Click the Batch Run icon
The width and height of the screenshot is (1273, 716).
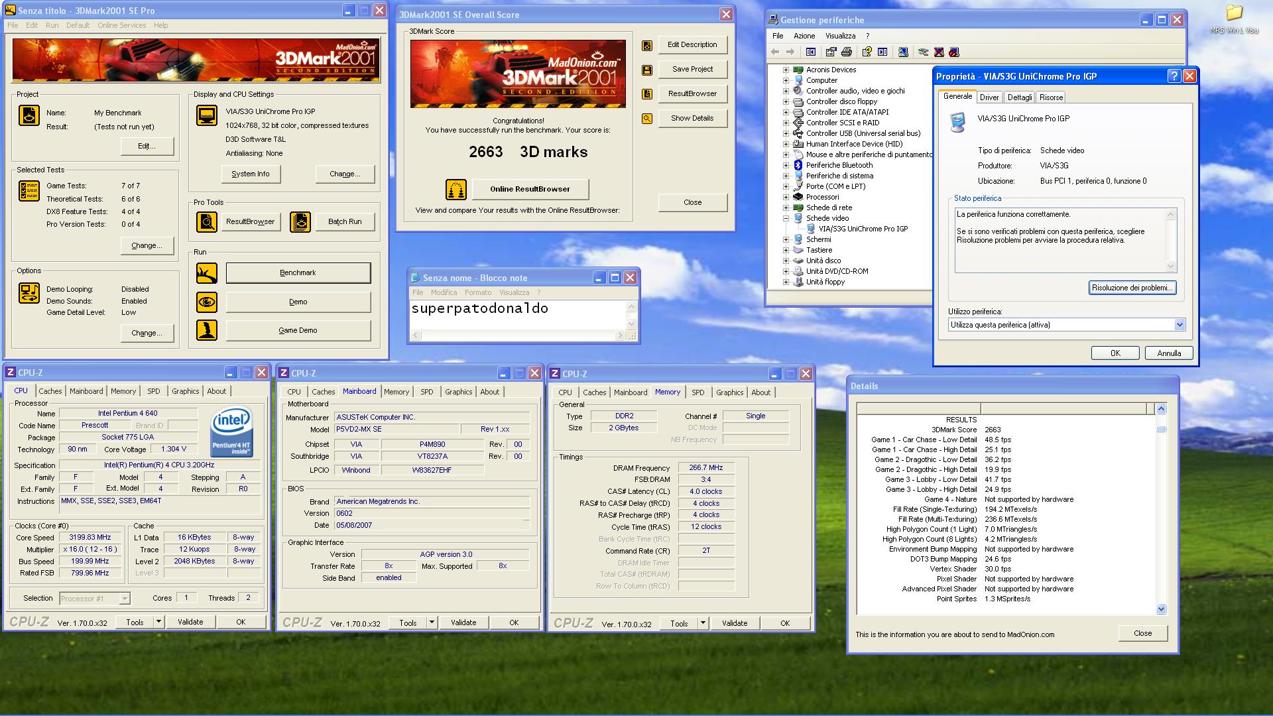coord(300,222)
